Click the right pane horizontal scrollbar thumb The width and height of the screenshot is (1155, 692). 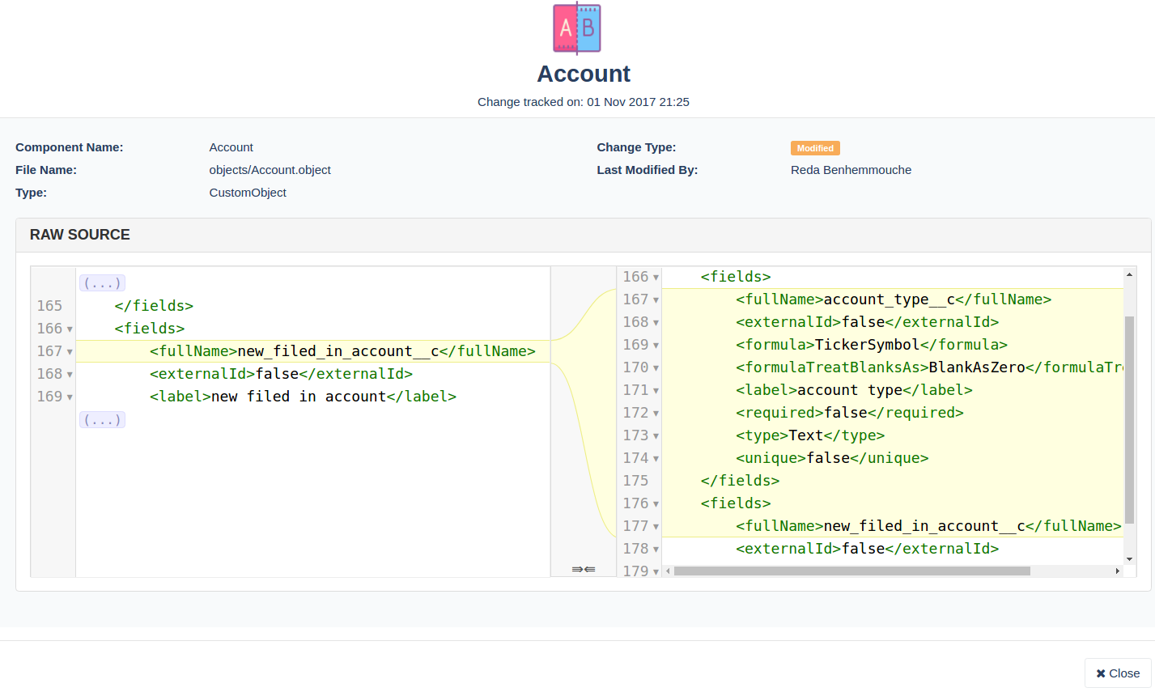tap(851, 571)
